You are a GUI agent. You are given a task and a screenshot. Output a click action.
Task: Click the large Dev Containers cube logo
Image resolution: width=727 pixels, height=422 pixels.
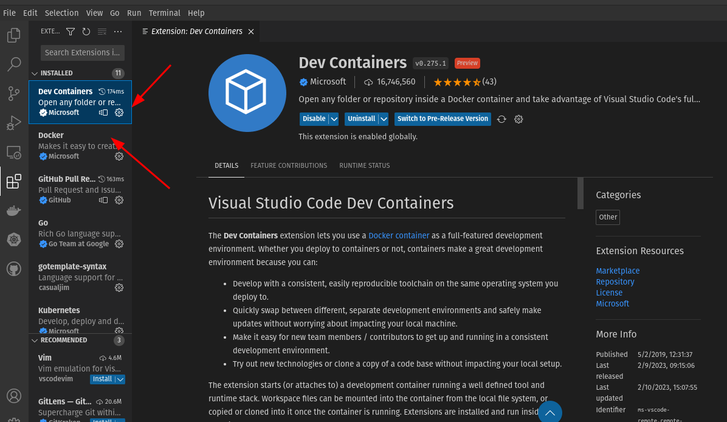coord(247,93)
